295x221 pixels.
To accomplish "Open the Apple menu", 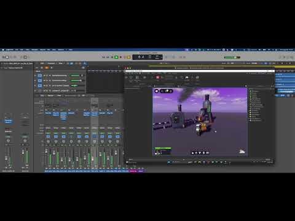I will (3, 50).
